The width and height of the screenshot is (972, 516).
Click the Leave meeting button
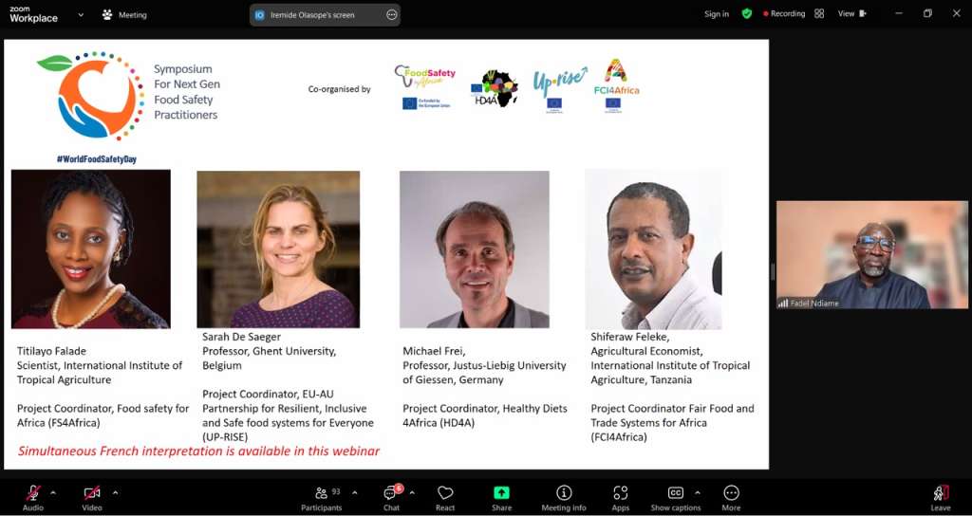[x=941, y=497]
